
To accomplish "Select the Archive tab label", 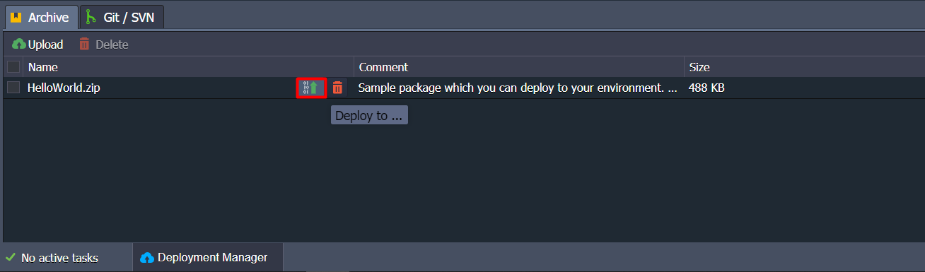I will (x=48, y=17).
